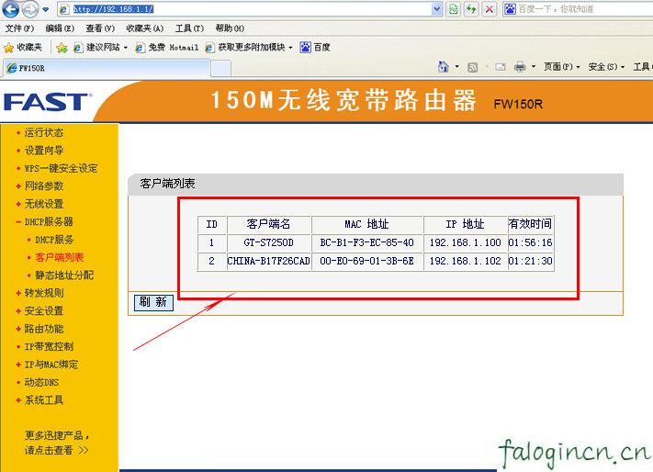This screenshot has height=472, width=653.
Task: Open the print options dropdown arrow
Action: 534,67
